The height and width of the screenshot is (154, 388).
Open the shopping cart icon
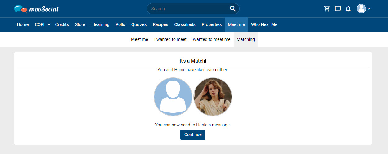(327, 9)
